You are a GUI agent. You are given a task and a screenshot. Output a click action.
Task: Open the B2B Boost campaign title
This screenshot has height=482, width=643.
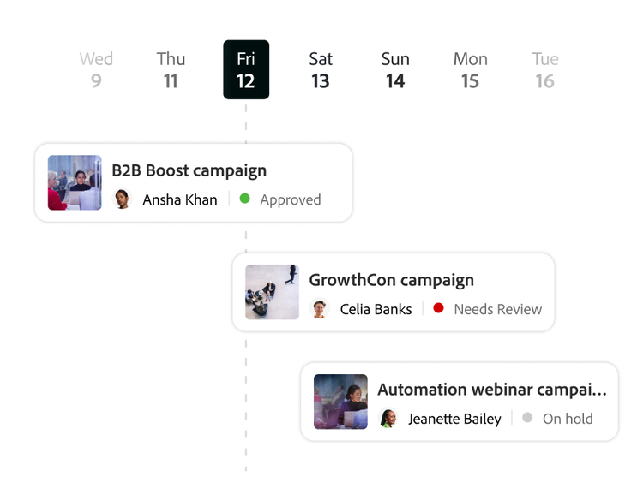[189, 170]
